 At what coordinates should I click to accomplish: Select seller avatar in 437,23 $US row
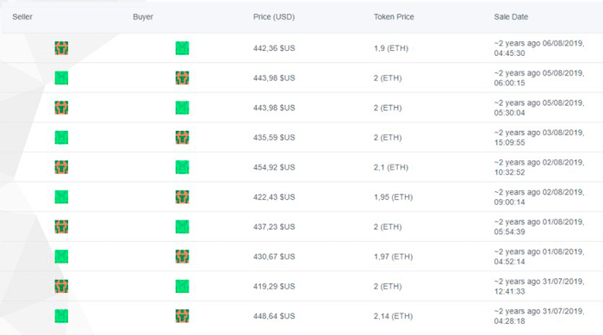(61, 227)
